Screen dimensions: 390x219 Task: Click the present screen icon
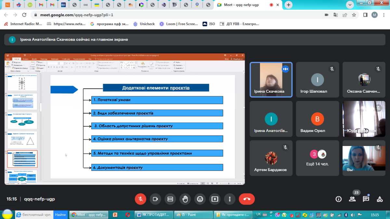215,199
